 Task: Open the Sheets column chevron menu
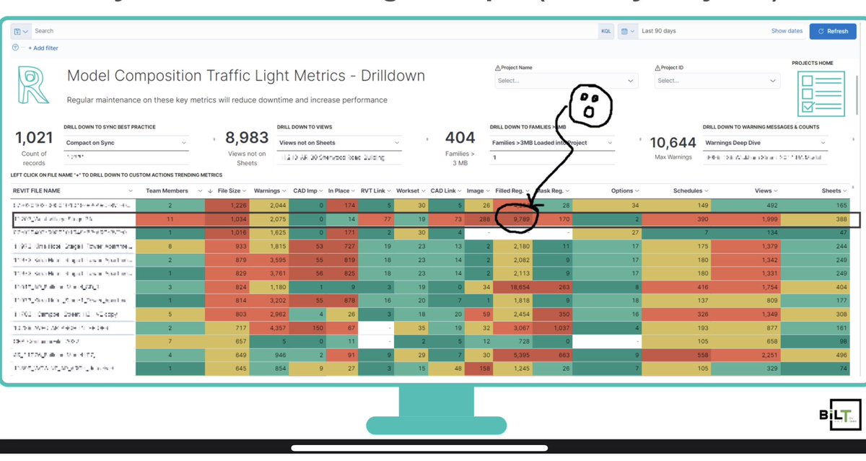coord(846,191)
